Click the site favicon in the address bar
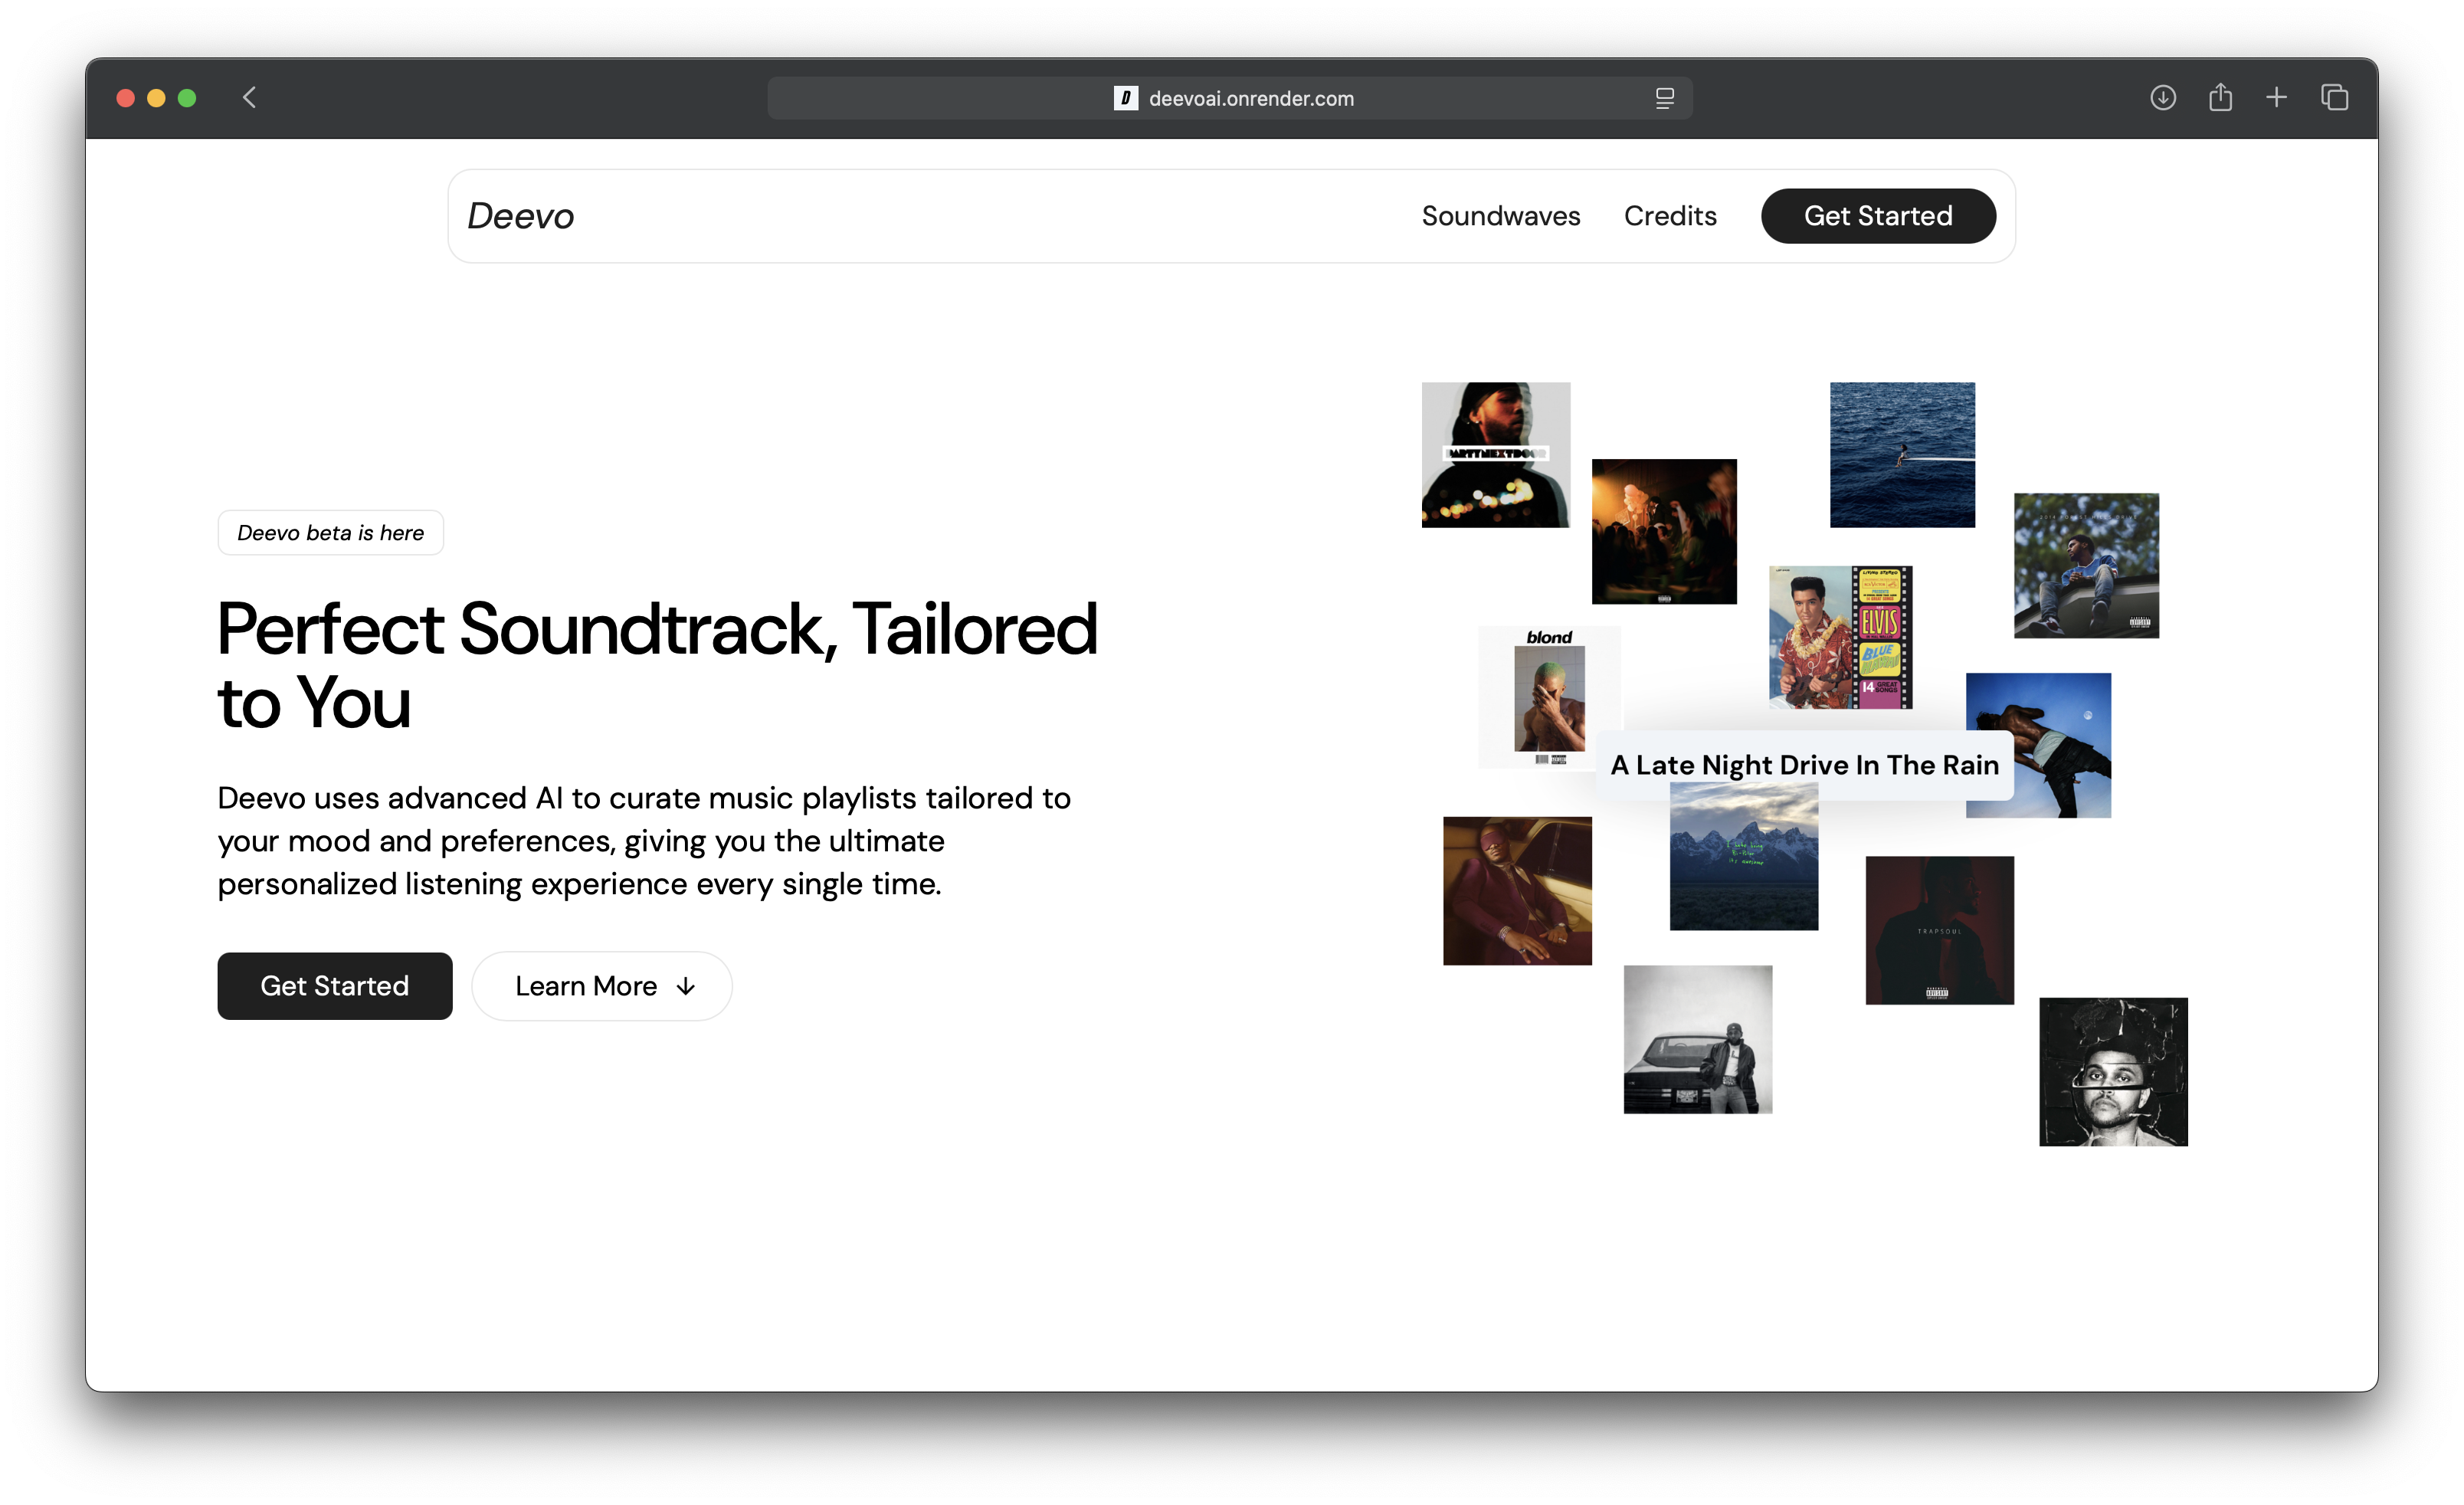This screenshot has height=1505, width=2464. 1125,98
